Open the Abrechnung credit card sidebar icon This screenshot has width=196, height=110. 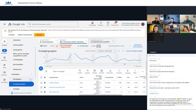pos(5,72)
